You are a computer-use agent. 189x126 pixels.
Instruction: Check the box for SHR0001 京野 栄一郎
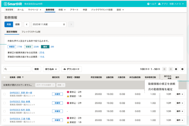4,94
